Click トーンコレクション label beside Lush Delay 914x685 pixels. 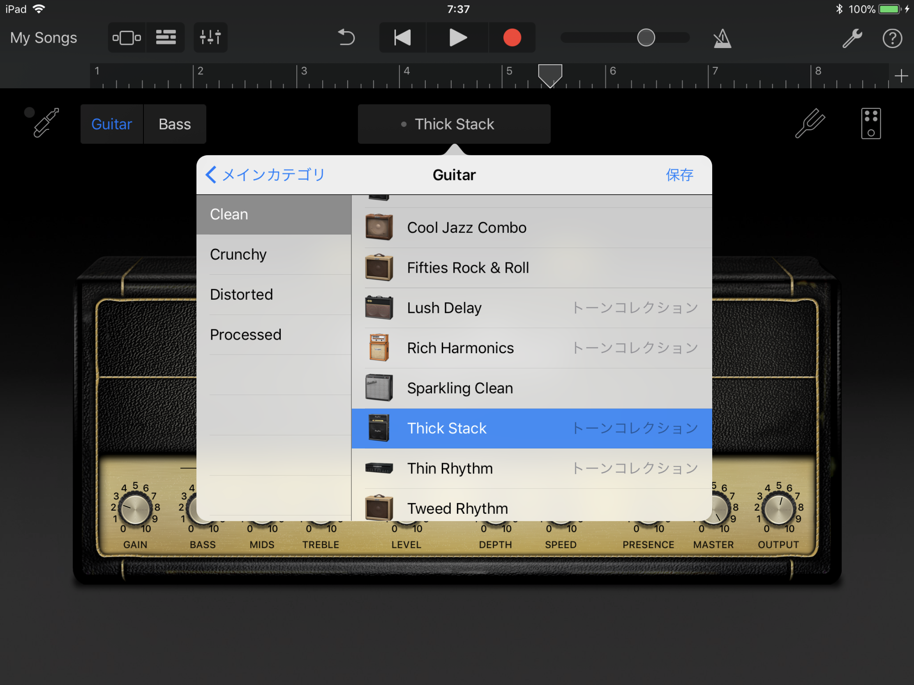click(635, 308)
